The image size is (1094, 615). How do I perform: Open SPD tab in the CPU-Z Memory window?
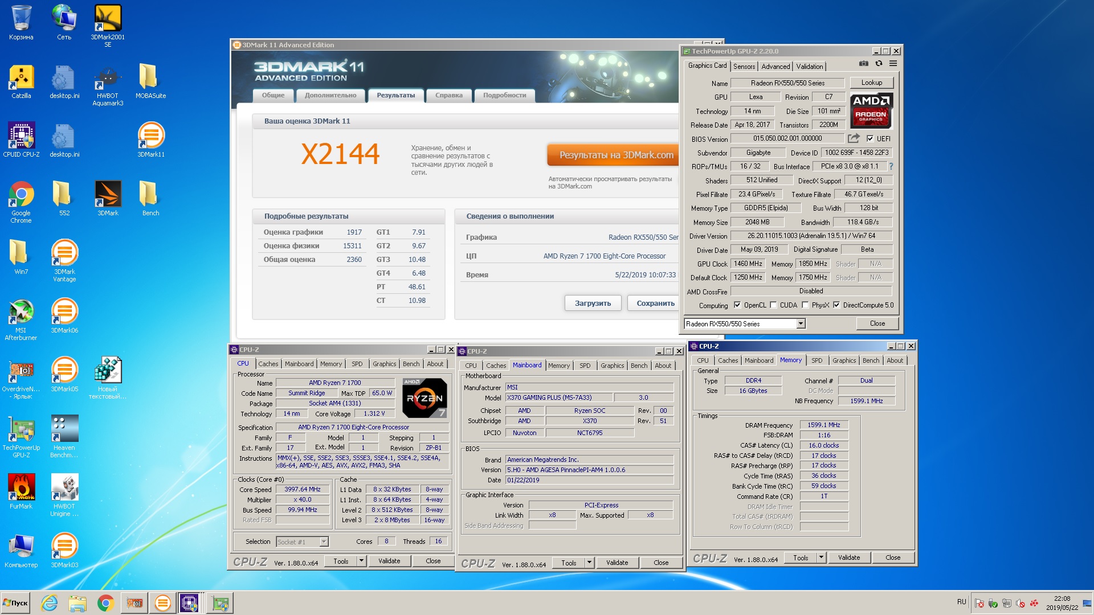point(817,360)
